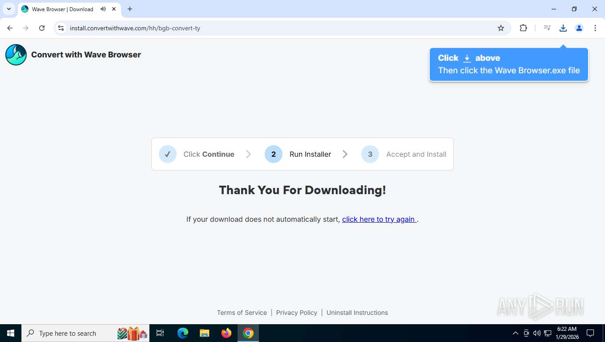This screenshot has height=342, width=605.
Task: Click the 'click here to try again' link
Action: point(379,219)
